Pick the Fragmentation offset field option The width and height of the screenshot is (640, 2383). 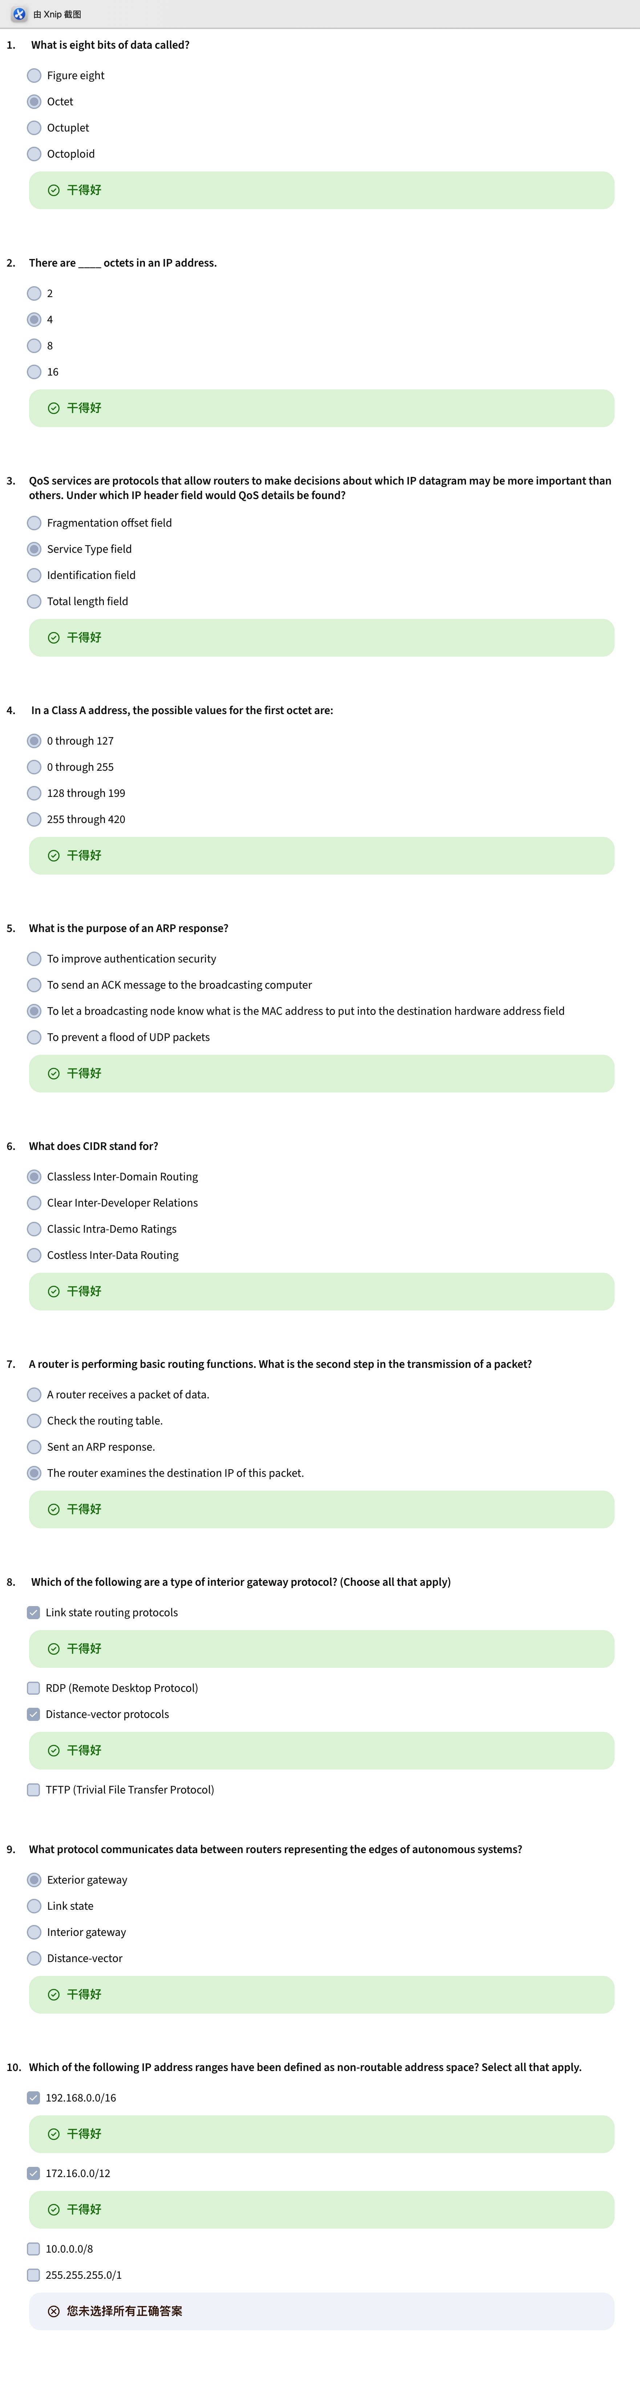(34, 523)
